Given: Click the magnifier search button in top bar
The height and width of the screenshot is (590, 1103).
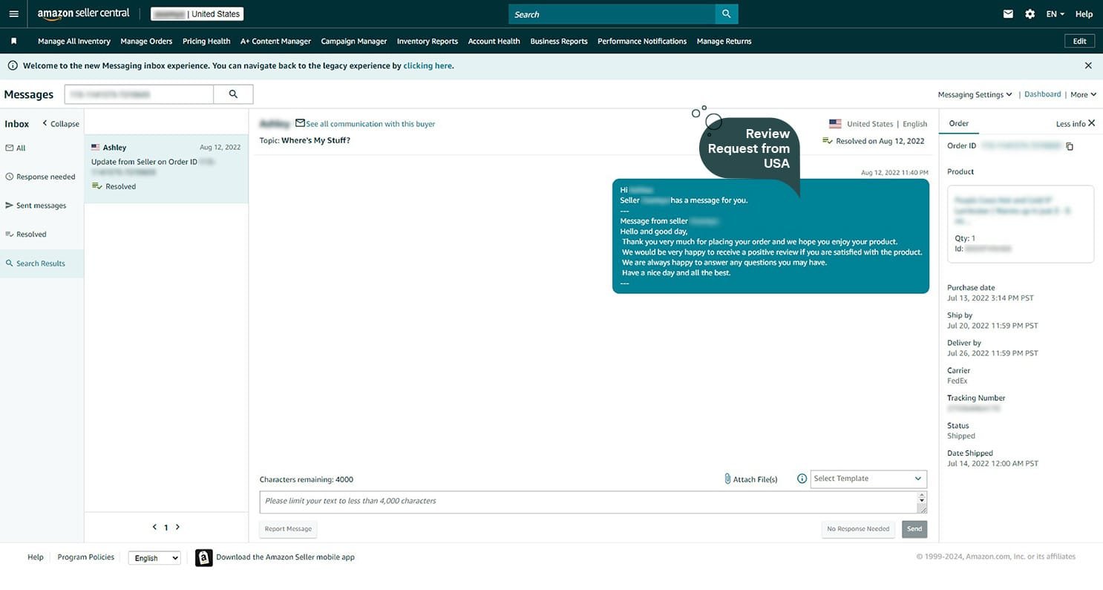Looking at the screenshot, I should (726, 14).
